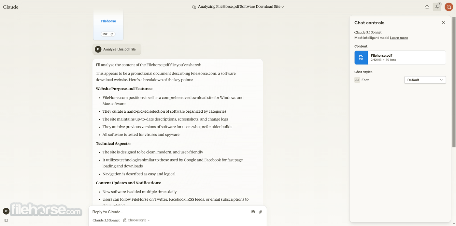Click the Filehorse.pdf content card

tap(400, 58)
